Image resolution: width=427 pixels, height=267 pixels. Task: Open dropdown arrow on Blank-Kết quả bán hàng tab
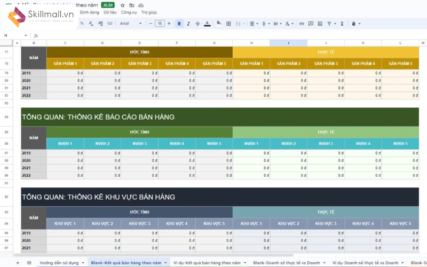coord(165,263)
